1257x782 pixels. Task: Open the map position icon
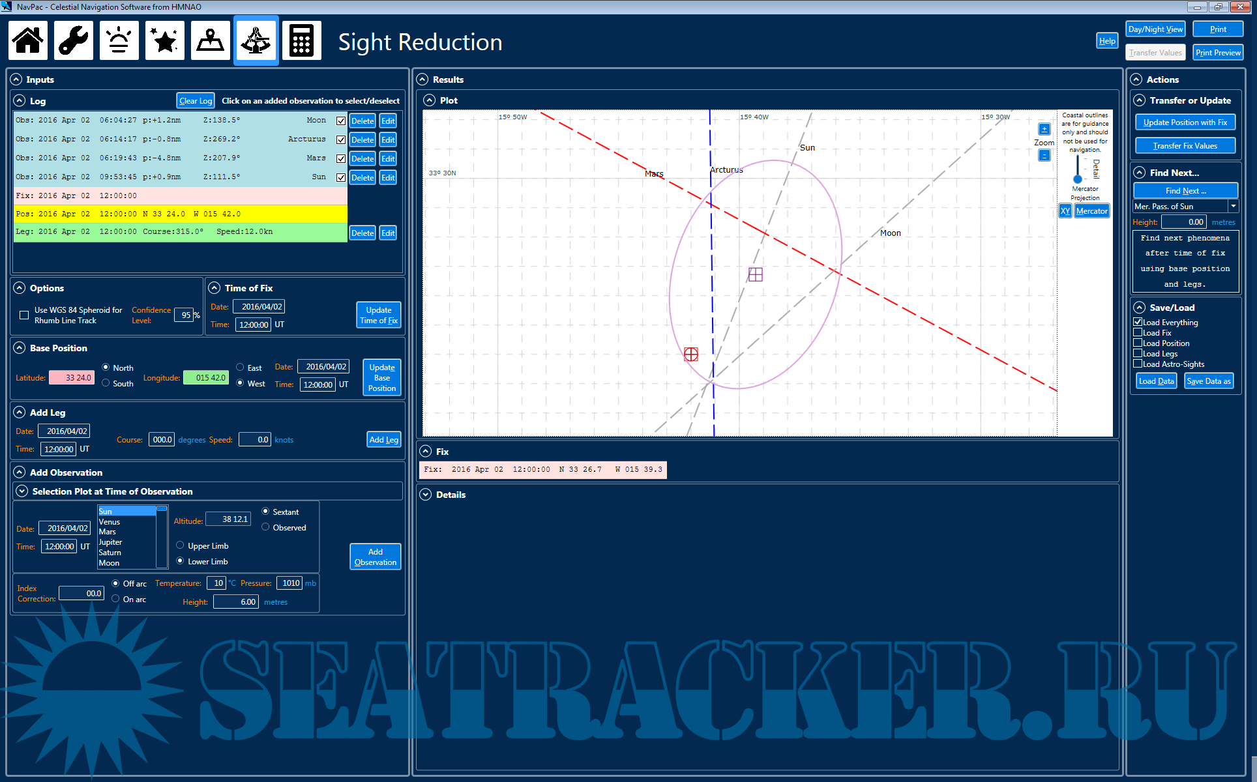pyautogui.click(x=211, y=41)
